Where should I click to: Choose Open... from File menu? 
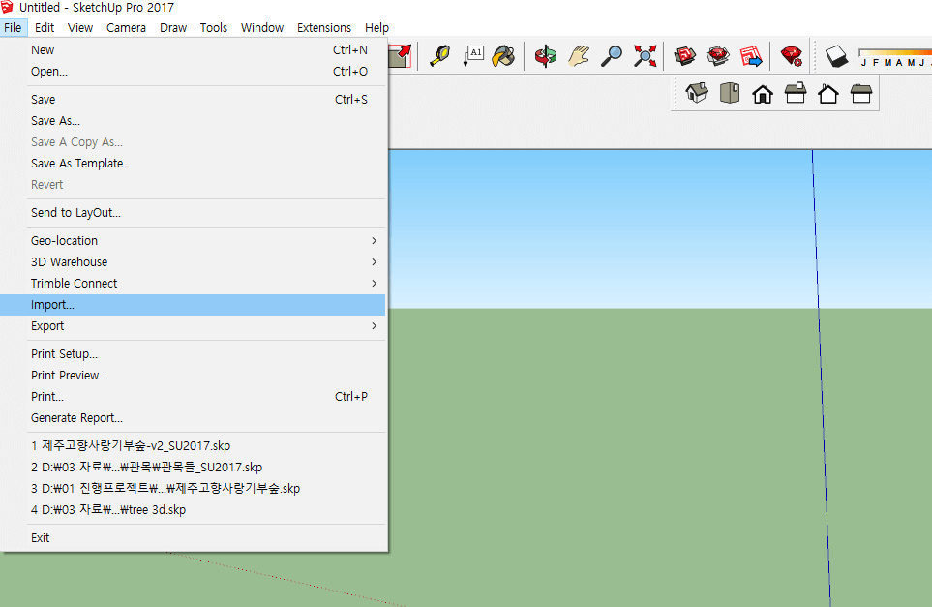point(193,72)
